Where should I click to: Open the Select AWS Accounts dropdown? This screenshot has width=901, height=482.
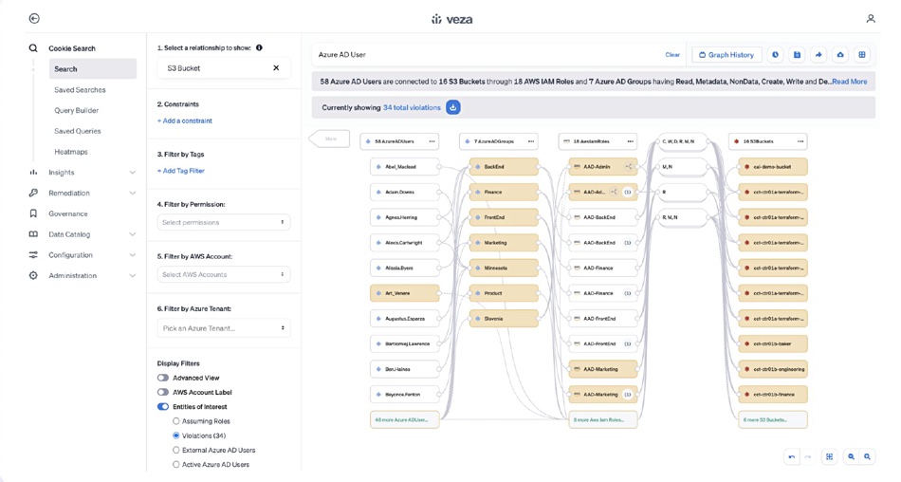[x=224, y=274]
